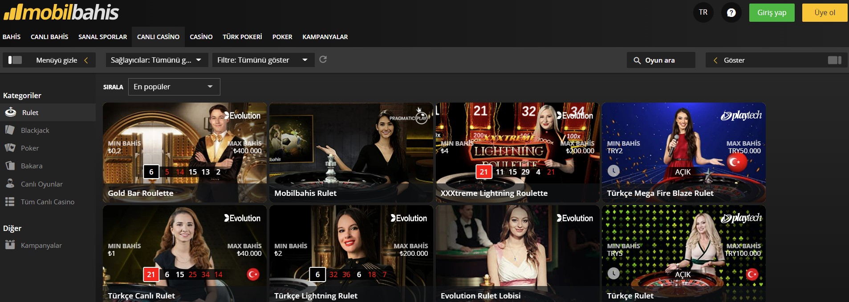Toggle Menüyü gizle sidebar switch
Image resolution: width=849 pixels, height=302 pixels.
[x=15, y=60]
